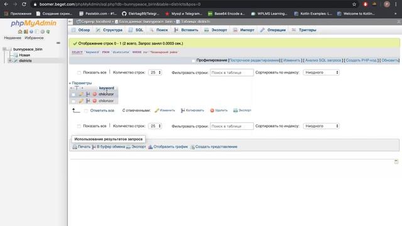
Task: Open phpMyAdmin home icon in sidebar
Action: (20, 32)
